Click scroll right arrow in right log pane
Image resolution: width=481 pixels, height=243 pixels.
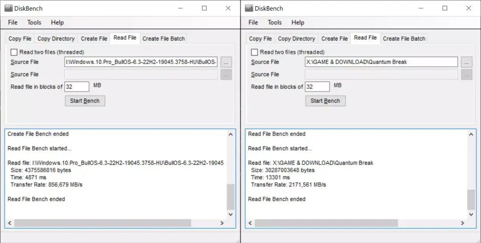coord(463,223)
